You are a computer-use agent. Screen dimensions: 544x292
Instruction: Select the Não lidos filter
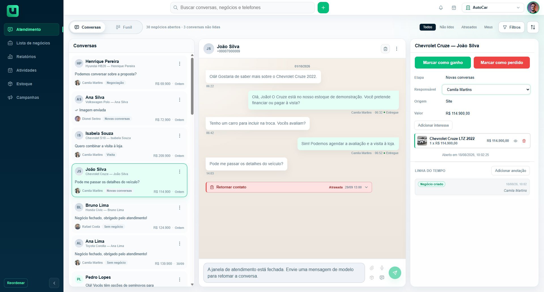tap(447, 27)
